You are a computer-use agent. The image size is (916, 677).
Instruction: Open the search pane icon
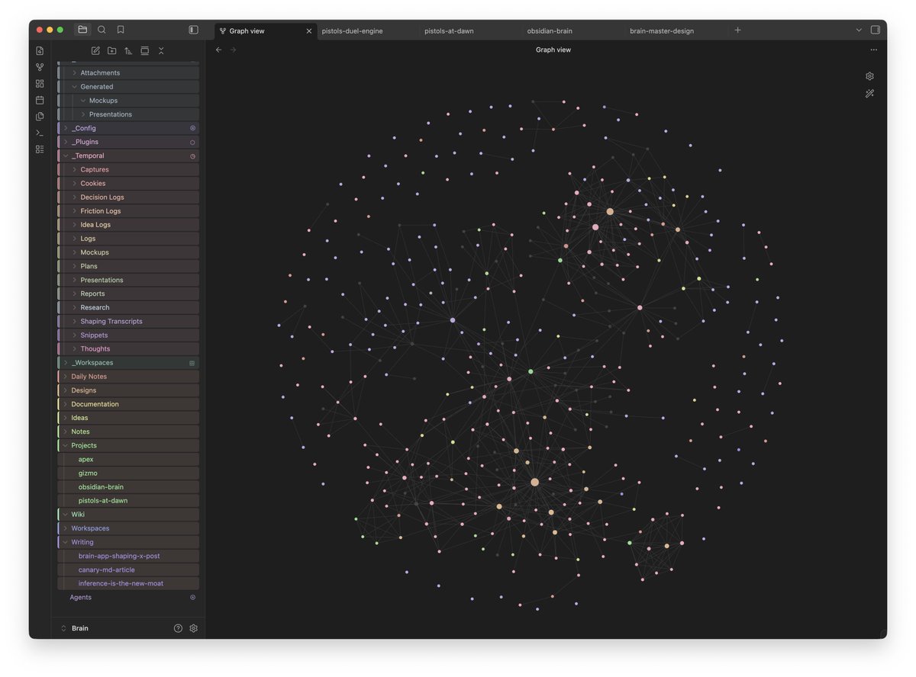[x=102, y=30]
